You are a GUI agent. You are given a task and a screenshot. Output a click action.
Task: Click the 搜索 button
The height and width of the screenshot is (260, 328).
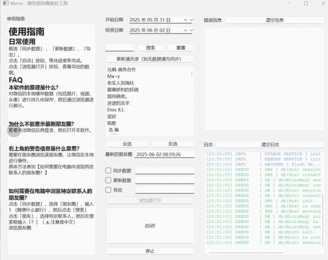click(x=150, y=48)
